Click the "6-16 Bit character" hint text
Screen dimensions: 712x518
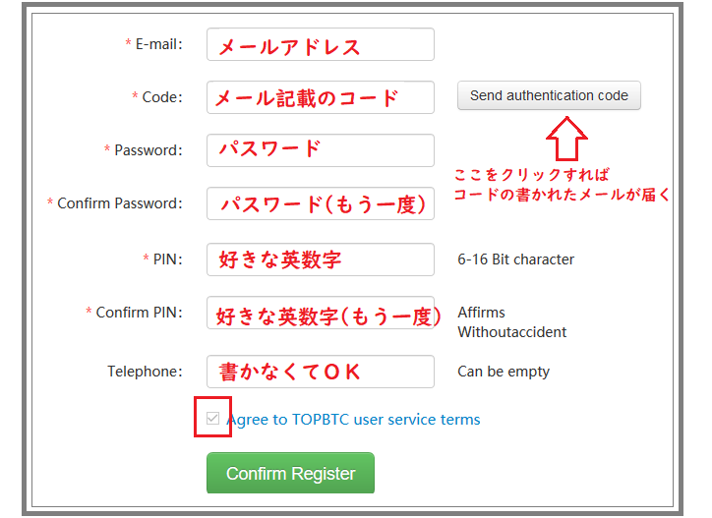pyautogui.click(x=516, y=259)
